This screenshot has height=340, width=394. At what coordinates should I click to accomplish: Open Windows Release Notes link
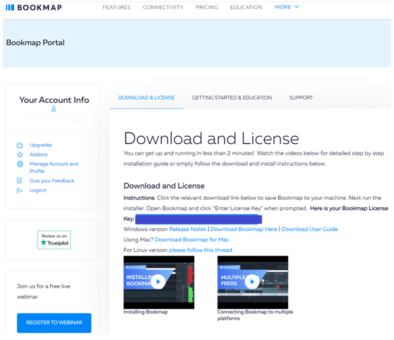[187, 229]
